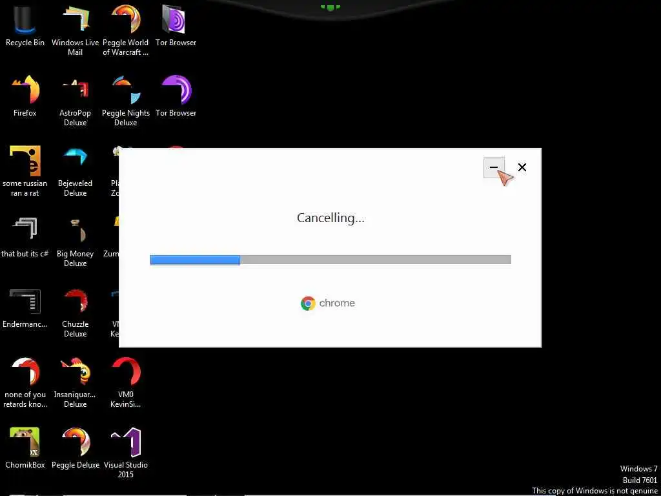Open Visual Studio 2015 shortcut
This screenshot has width=661, height=496.
[x=126, y=453]
